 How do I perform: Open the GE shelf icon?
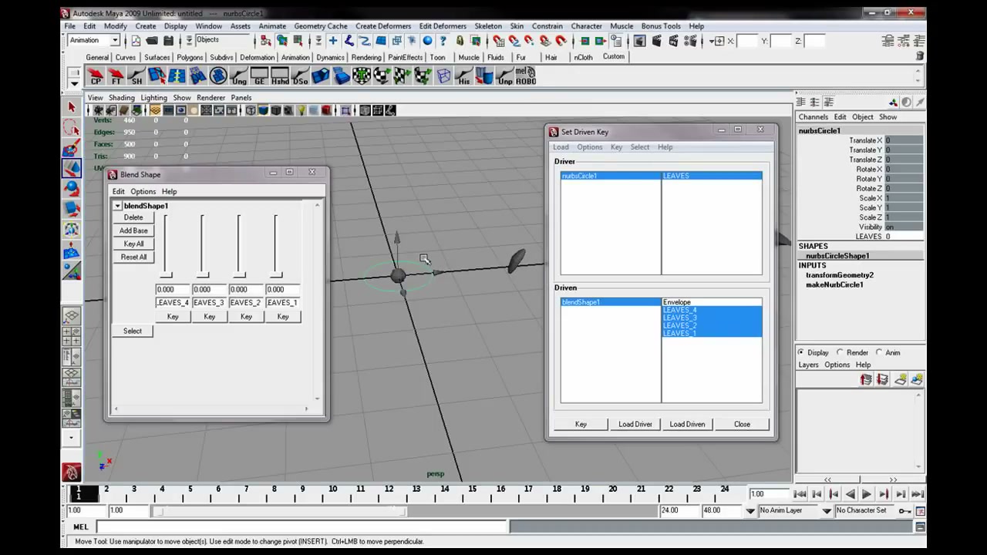click(x=259, y=76)
